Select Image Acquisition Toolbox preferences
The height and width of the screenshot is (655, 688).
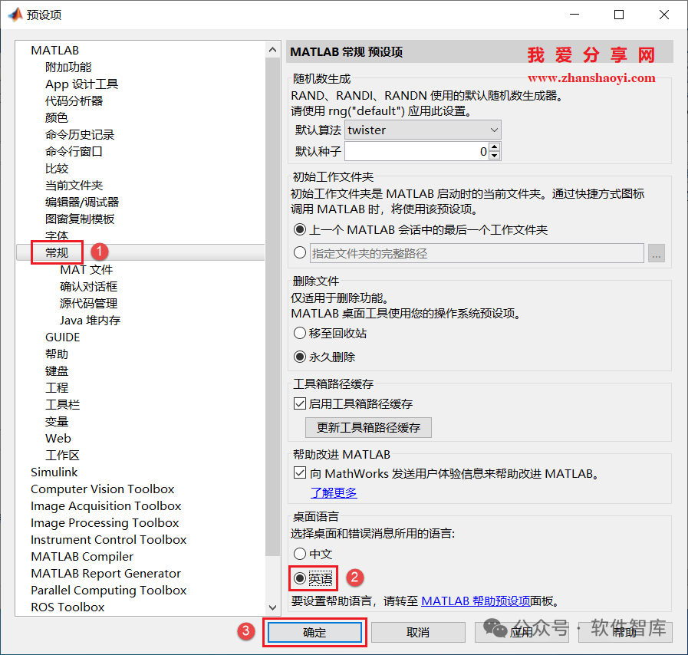(106, 506)
